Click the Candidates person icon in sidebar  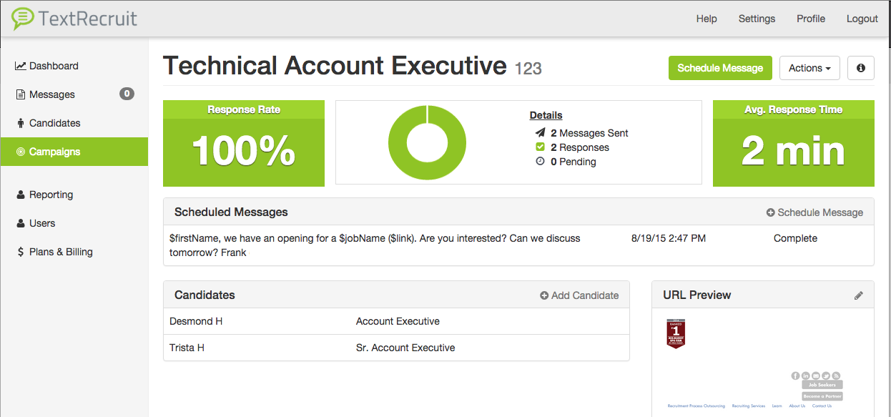coord(21,123)
